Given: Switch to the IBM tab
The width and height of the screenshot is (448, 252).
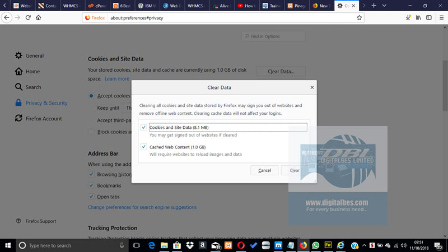Looking at the screenshot, I should point(147,6).
